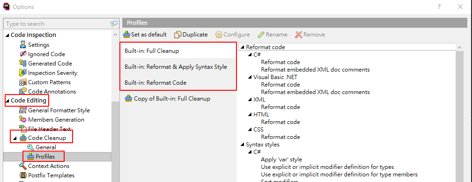Collapse the XML group

coord(250,100)
